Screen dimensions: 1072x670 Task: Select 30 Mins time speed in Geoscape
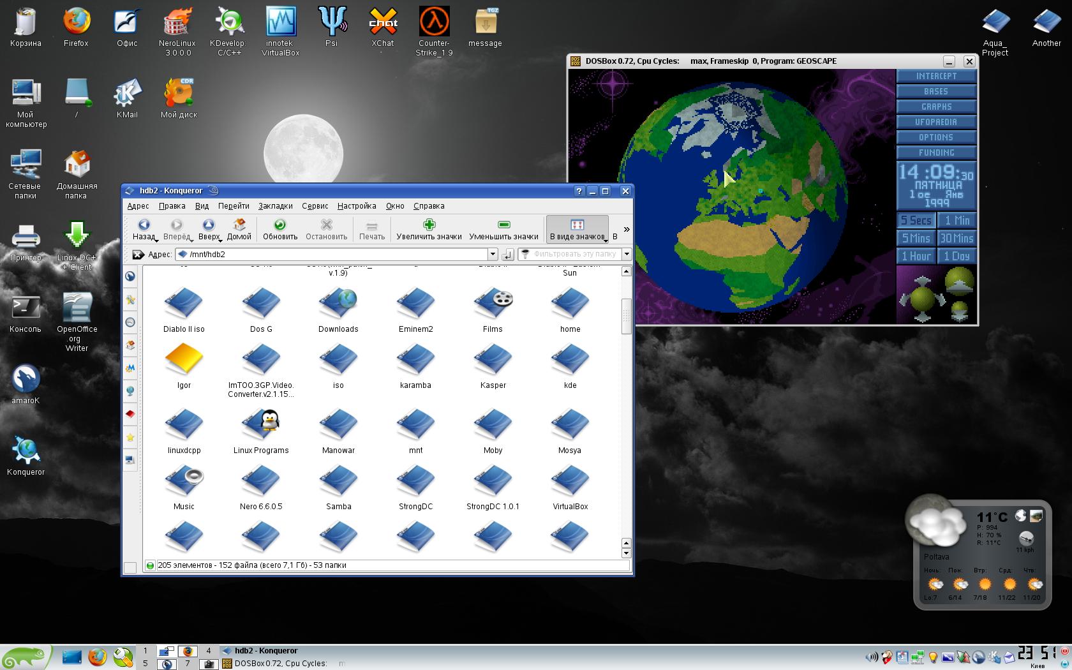(x=957, y=238)
